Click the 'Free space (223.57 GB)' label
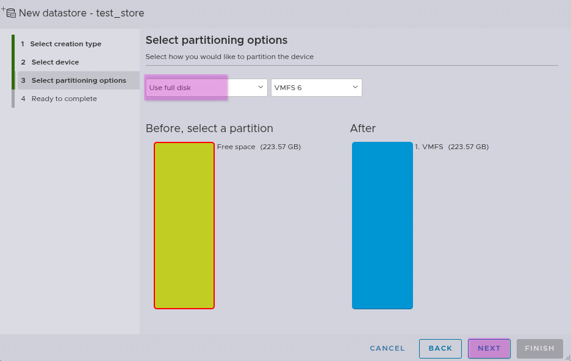The image size is (571, 361). [259, 147]
